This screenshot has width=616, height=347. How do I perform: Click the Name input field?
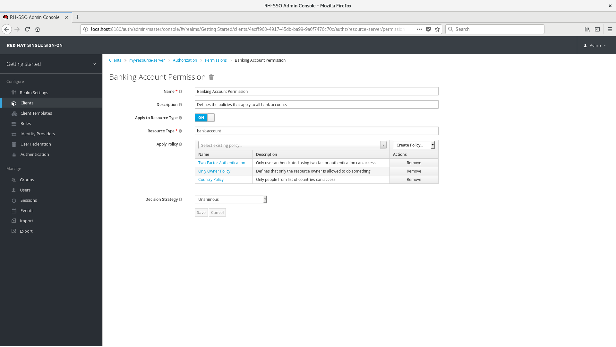pos(316,91)
